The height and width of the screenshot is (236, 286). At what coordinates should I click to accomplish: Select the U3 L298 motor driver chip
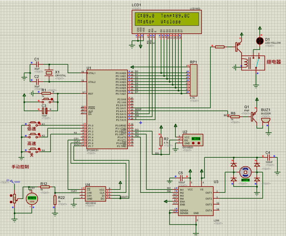pos(196,201)
